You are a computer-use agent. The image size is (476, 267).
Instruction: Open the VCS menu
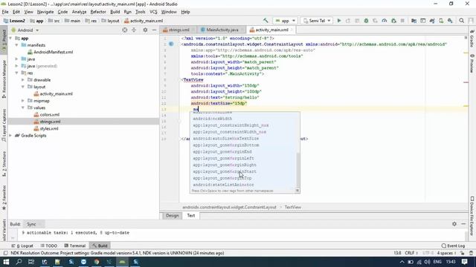tap(153, 12)
